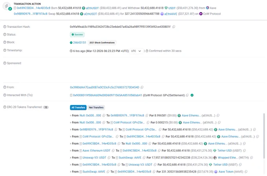Select the All Transfers tab
The image size is (267, 176).
[78, 108]
